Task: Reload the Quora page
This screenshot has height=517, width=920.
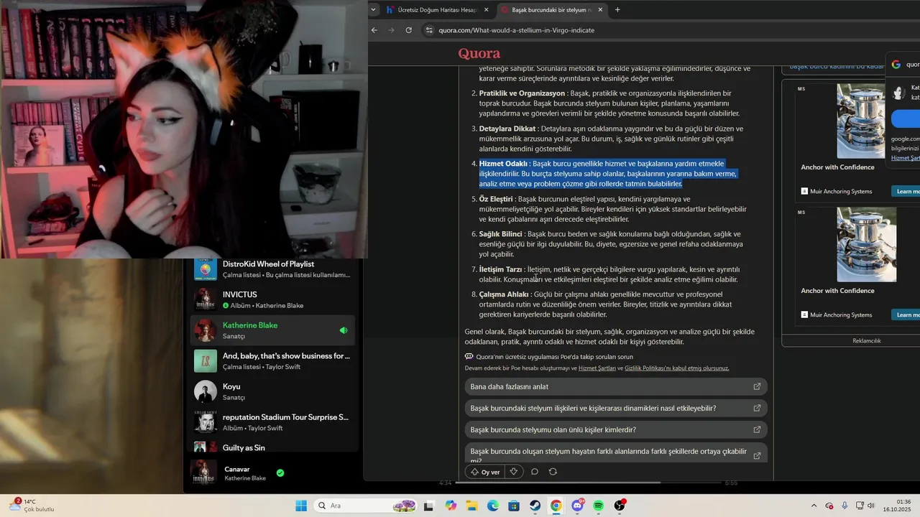Action: click(x=409, y=30)
